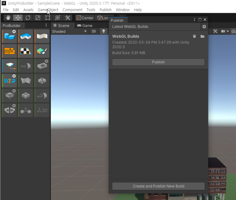The height and width of the screenshot is (200, 236).
Task: Click Create and Publish New Build
Action: click(x=158, y=186)
